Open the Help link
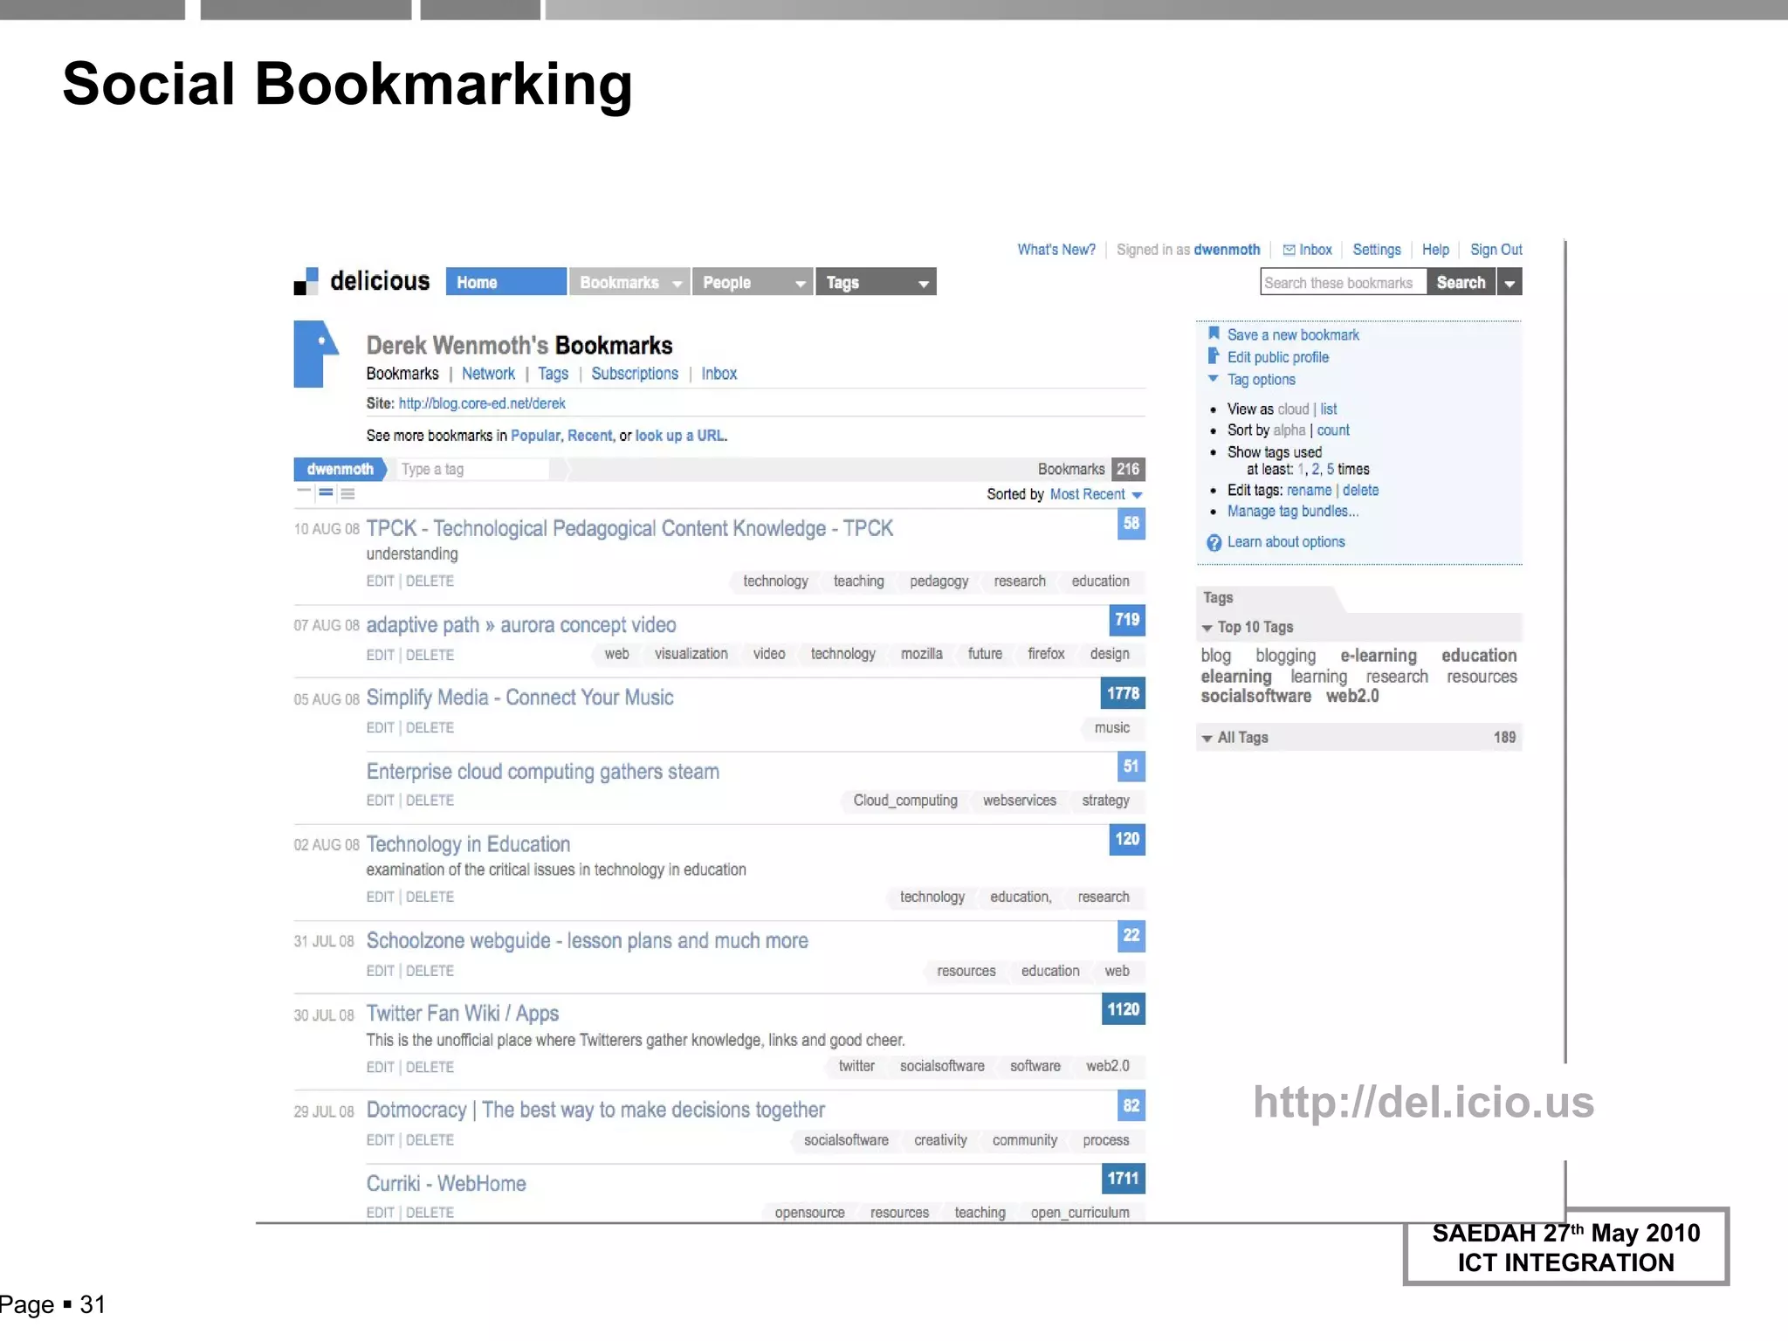Screen dimensions: 1788x1341 pyautogui.click(x=1435, y=250)
